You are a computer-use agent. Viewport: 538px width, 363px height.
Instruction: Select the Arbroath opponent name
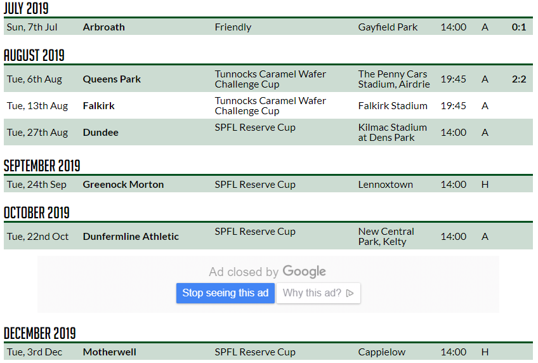click(103, 27)
